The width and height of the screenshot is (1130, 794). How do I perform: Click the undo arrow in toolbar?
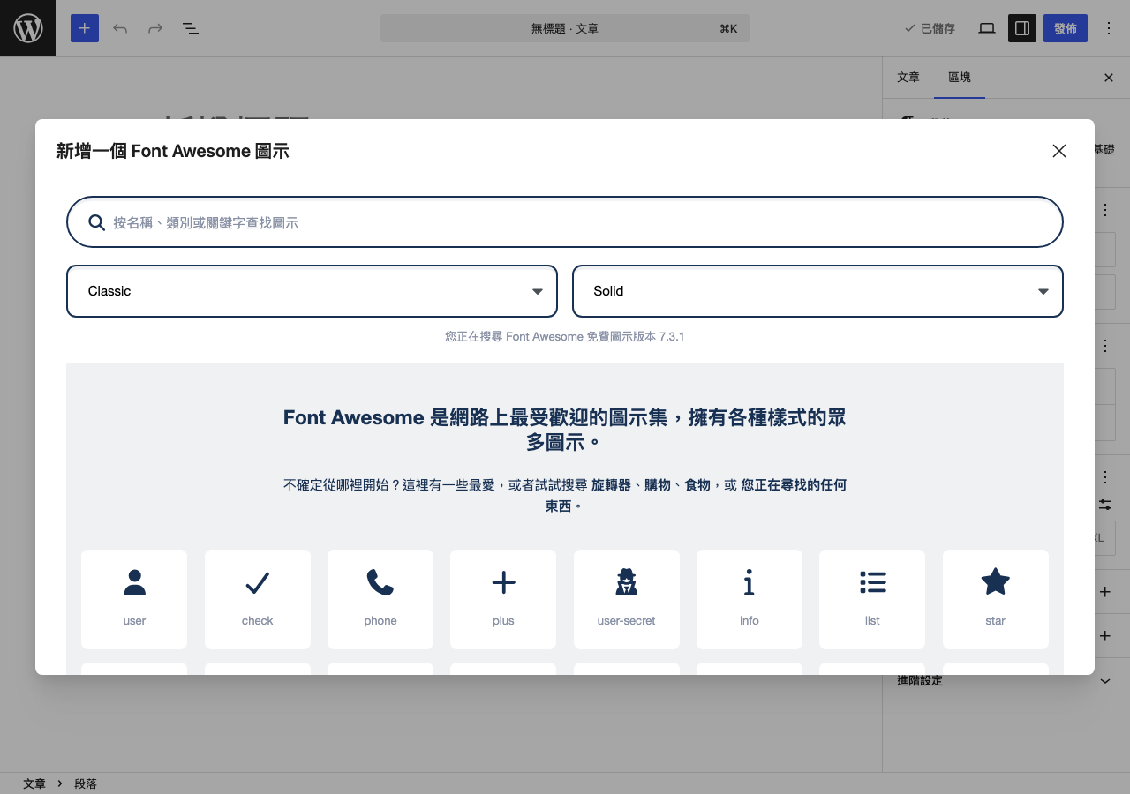pos(120,28)
